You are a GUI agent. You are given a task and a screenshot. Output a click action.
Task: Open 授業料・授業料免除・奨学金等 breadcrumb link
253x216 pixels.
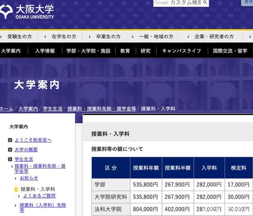pyautogui.click(x=102, y=109)
